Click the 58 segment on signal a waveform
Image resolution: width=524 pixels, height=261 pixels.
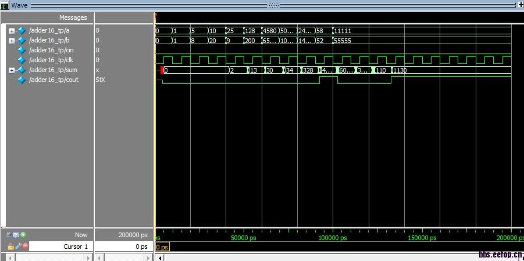[x=324, y=31]
